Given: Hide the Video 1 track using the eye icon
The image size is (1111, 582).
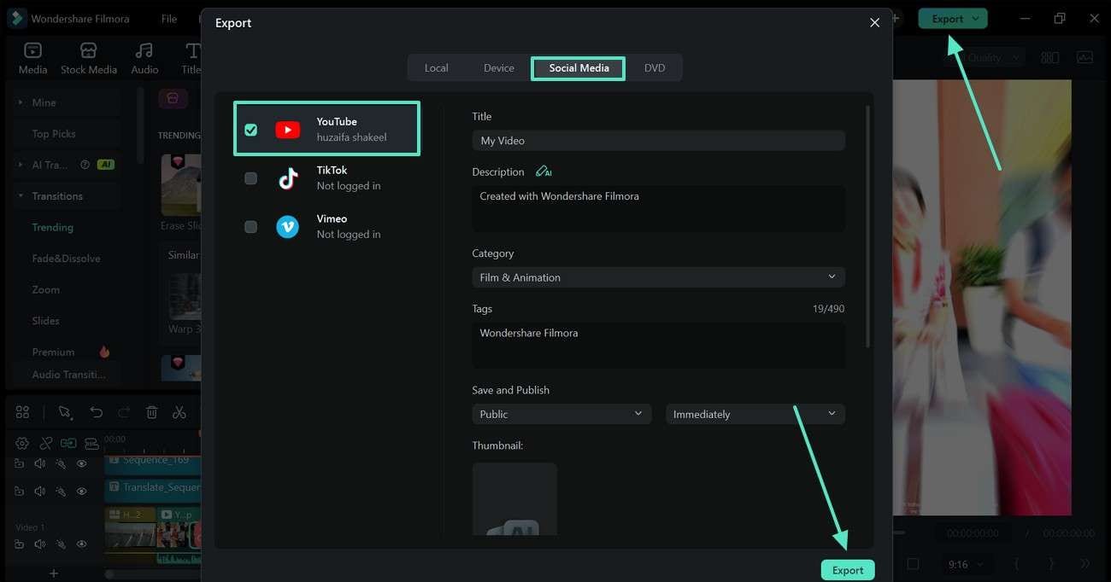Looking at the screenshot, I should click(x=82, y=544).
